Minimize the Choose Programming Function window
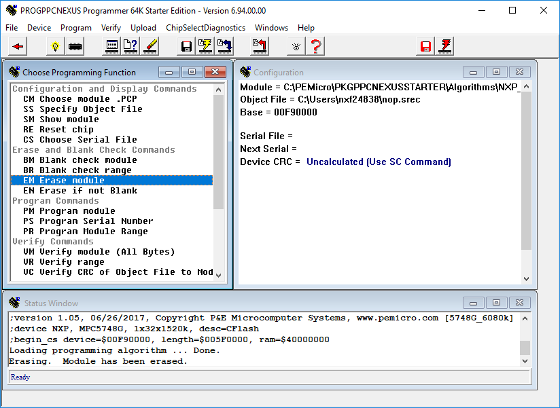This screenshot has width=560, height=408. [169, 72]
